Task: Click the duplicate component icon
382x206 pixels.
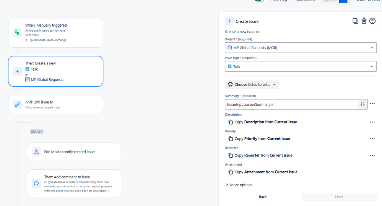Action: (x=355, y=21)
